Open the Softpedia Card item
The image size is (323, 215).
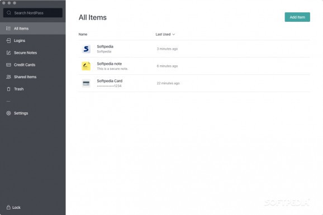[110, 81]
